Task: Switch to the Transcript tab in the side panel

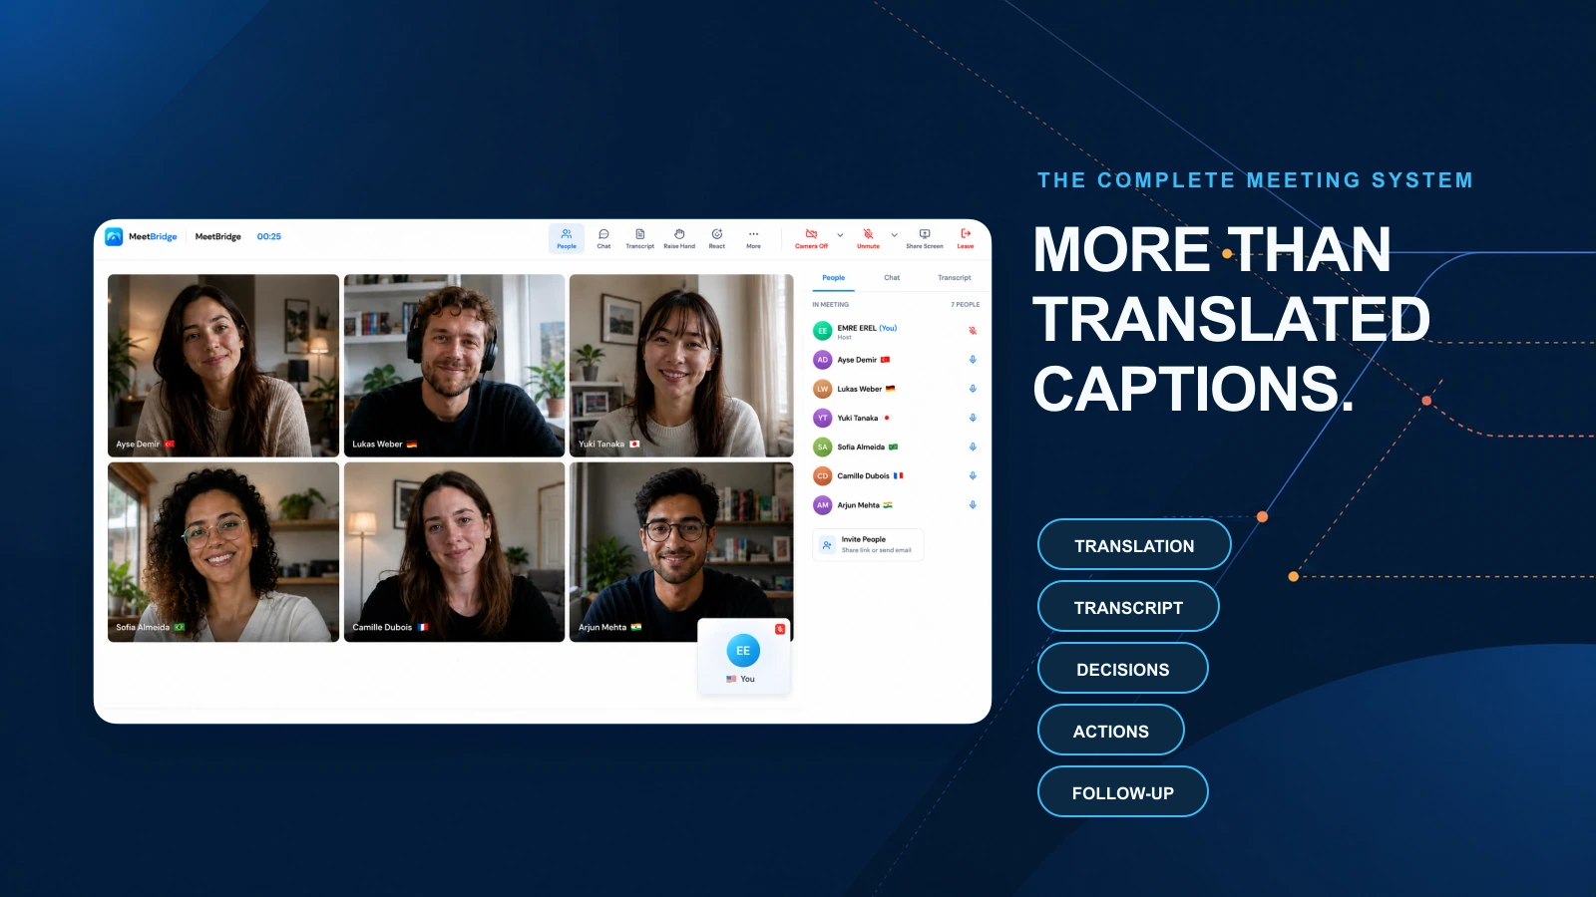Action: 955,278
